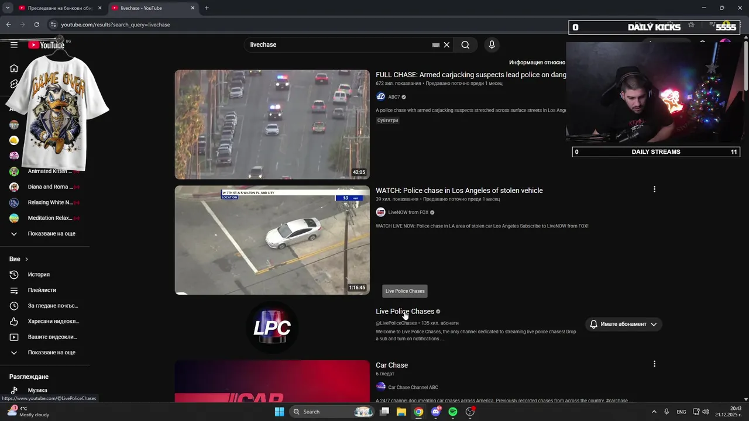Click the scrollbar down arrow
The width and height of the screenshot is (749, 421).
745,399
